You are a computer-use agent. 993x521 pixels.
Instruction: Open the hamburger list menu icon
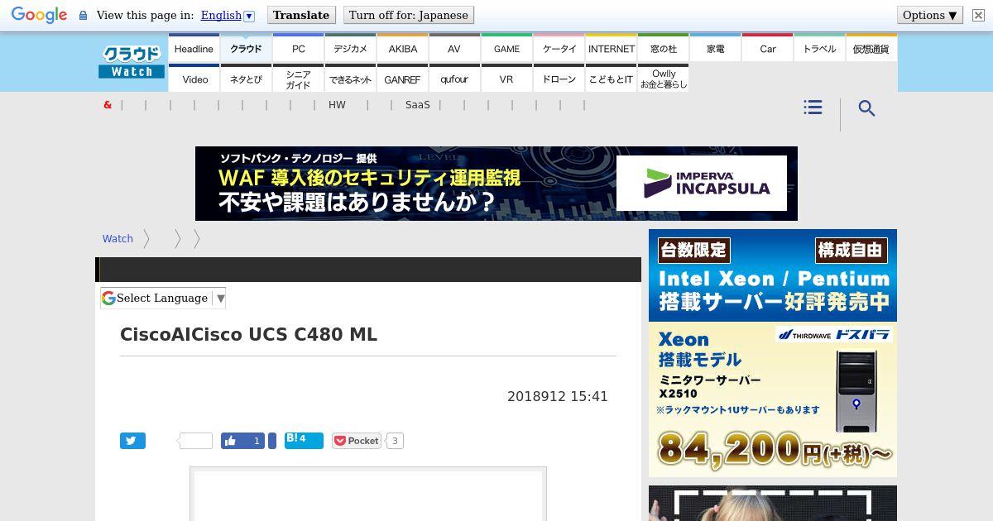[813, 108]
